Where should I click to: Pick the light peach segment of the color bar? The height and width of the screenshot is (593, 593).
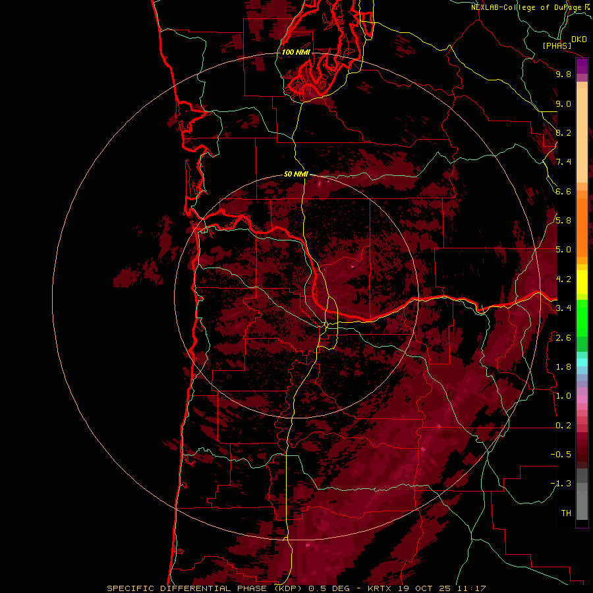pos(582,135)
